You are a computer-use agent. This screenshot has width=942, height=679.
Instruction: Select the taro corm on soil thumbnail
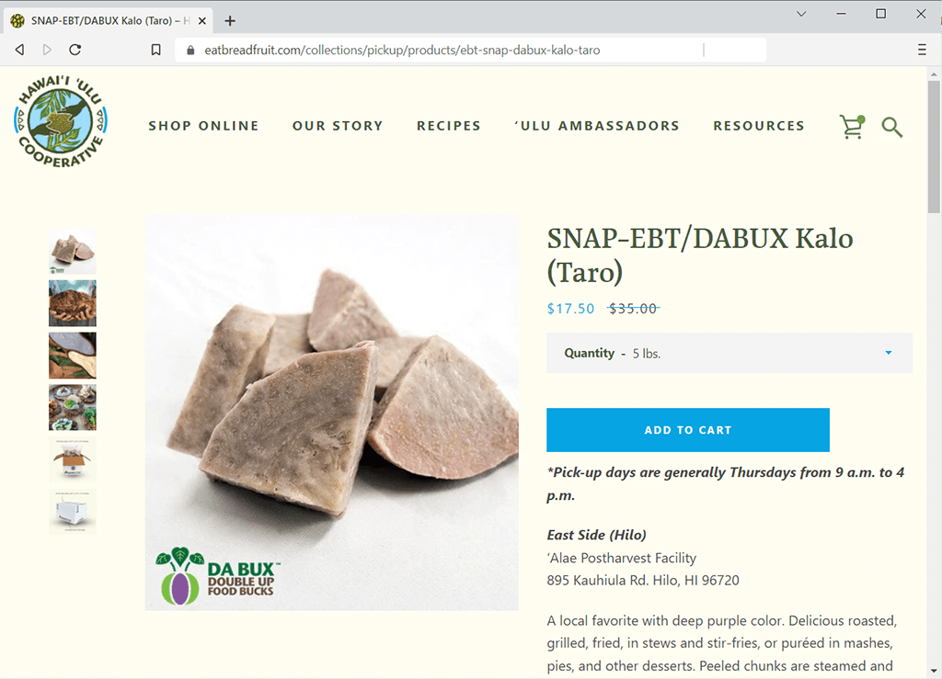(72, 303)
